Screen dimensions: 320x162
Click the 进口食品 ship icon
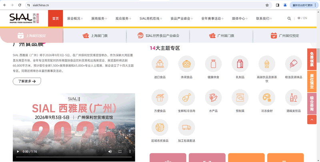coord(160,64)
